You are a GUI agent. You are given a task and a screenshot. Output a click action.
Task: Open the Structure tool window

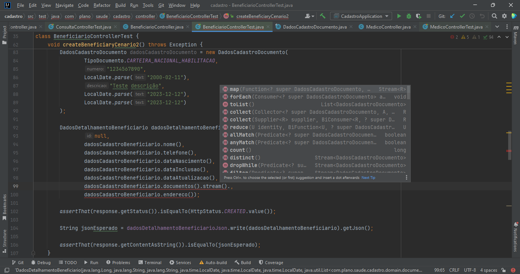(5, 241)
